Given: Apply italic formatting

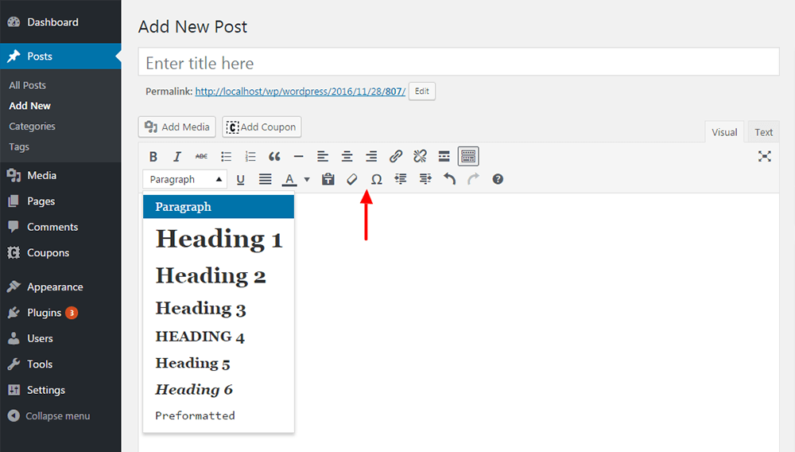Looking at the screenshot, I should click(x=178, y=157).
